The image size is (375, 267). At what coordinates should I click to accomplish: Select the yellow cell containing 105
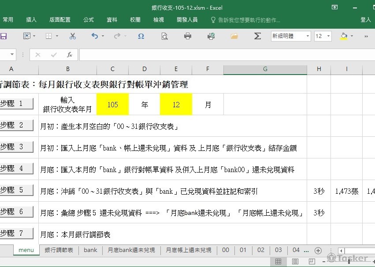(112, 104)
